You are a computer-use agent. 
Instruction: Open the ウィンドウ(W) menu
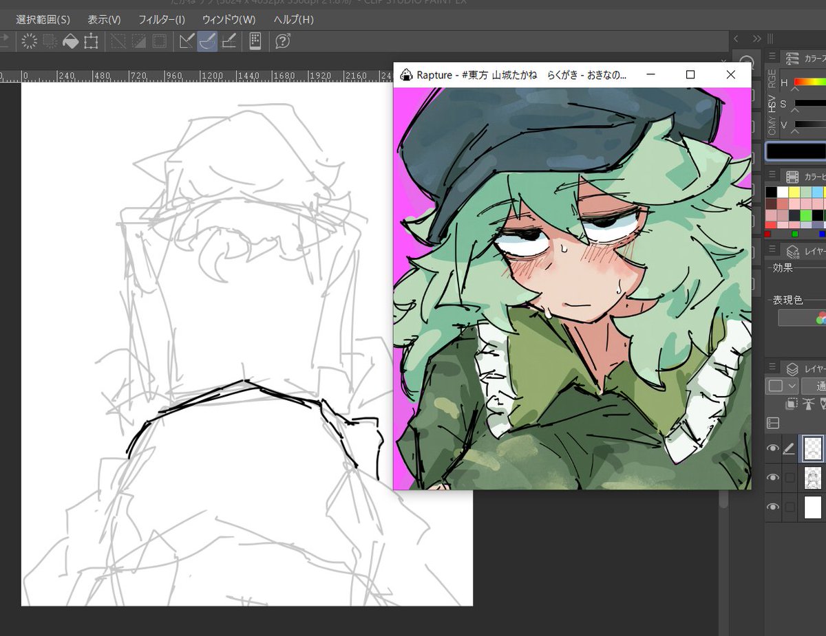pos(229,19)
